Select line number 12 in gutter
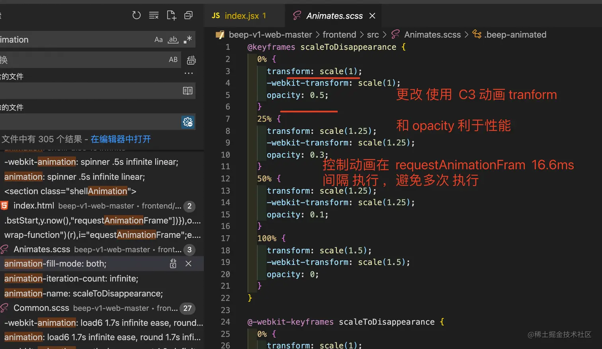This screenshot has width=602, height=349. click(x=225, y=178)
